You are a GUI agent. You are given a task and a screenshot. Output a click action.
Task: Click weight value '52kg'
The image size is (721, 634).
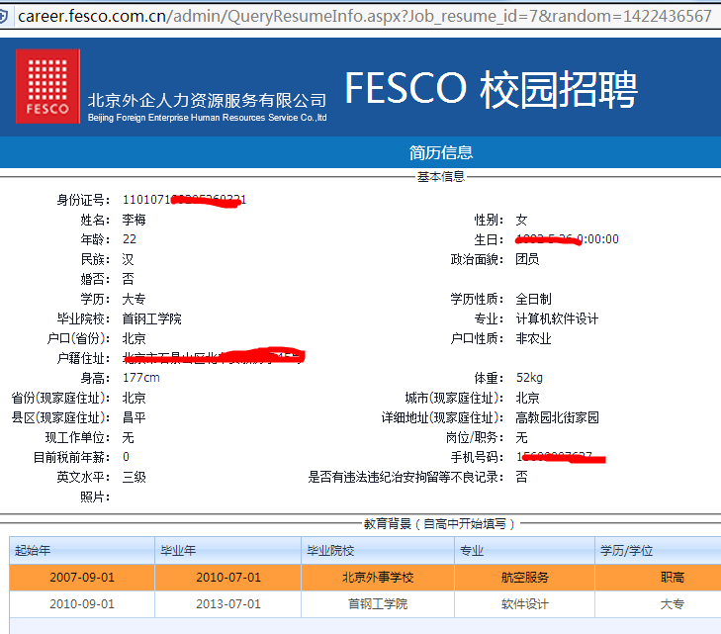pyautogui.click(x=529, y=378)
